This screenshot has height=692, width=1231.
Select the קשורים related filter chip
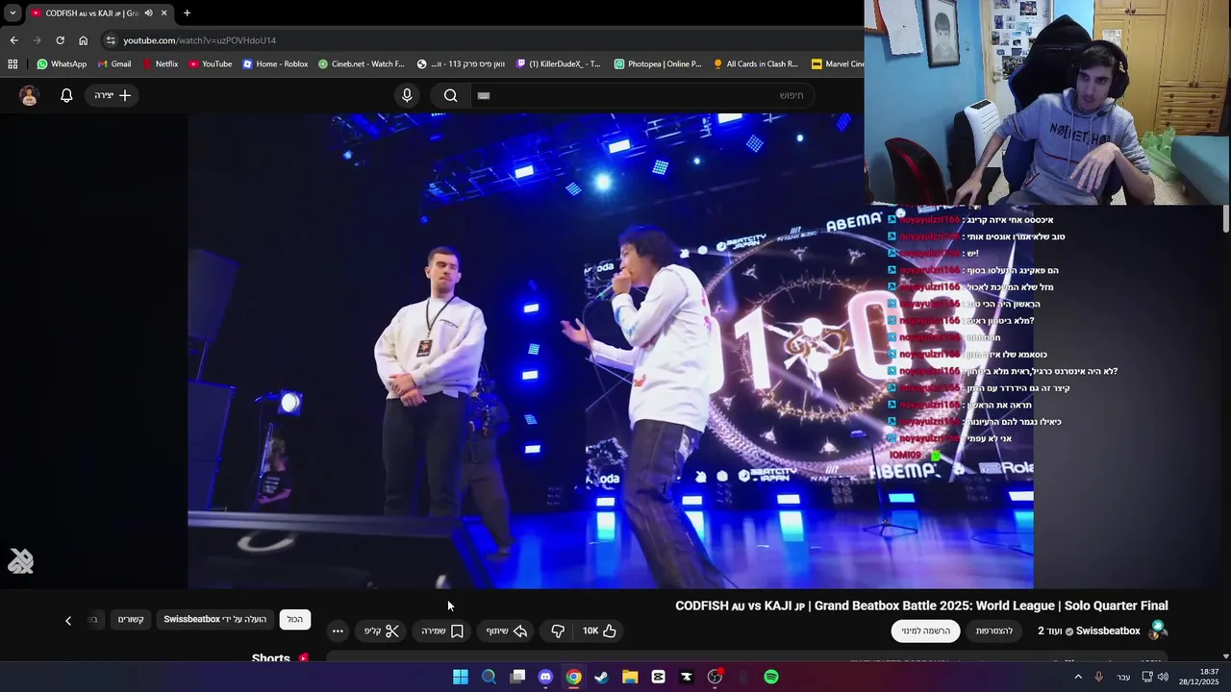(x=131, y=619)
